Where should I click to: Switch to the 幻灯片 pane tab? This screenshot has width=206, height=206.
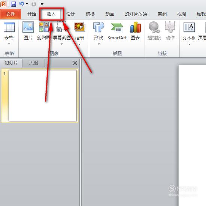tap(11, 63)
